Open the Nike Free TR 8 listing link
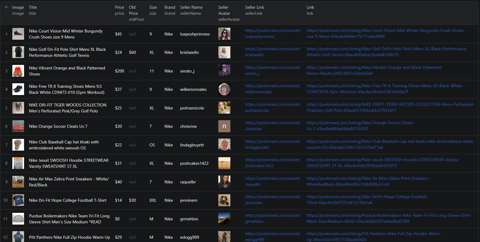This screenshot has height=242, width=480. pyautogui.click(x=385, y=89)
